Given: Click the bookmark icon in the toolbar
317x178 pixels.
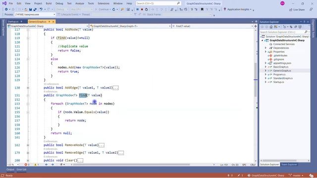Looking at the screenshot, I should [x=202, y=9].
